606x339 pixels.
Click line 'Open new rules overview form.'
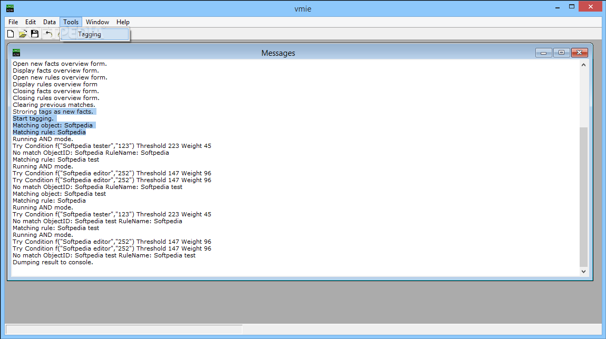click(x=60, y=77)
